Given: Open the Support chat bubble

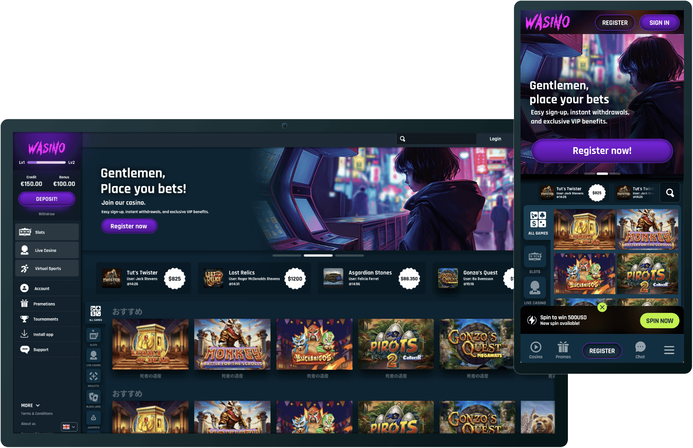Looking at the screenshot, I should 25,350.
